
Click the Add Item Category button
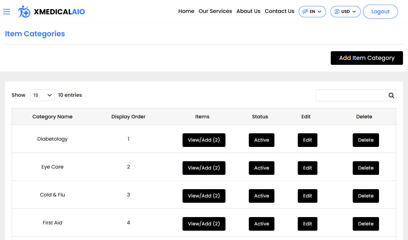tap(366, 58)
